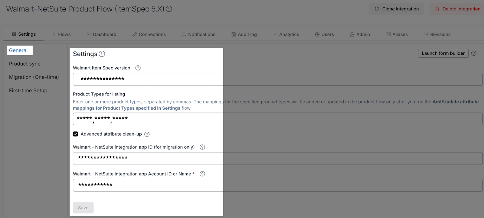Open Migration (One-time) section

(x=34, y=77)
